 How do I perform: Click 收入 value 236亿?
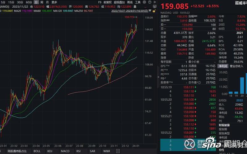coord(239,104)
